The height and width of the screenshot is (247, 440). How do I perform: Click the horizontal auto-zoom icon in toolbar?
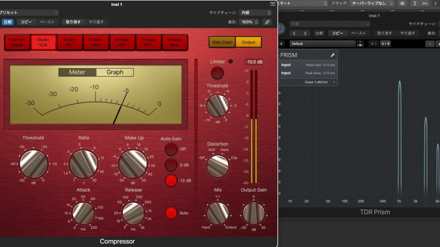[425, 3]
